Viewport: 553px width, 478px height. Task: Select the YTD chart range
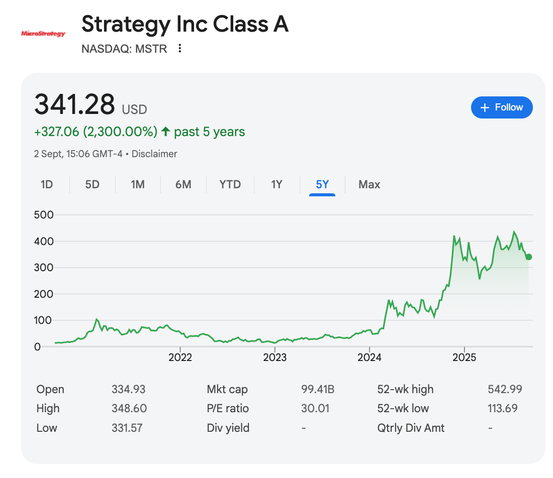coord(230,185)
